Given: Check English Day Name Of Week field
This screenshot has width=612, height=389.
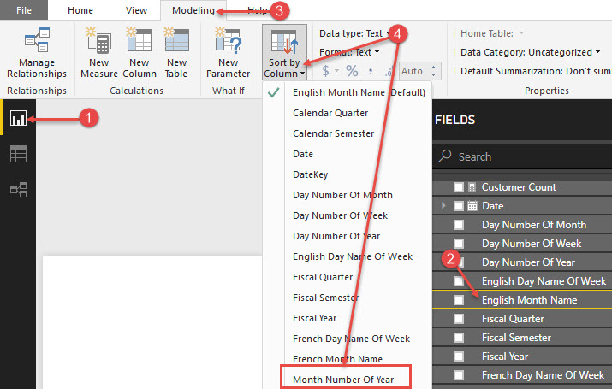Looking at the screenshot, I should click(x=459, y=281).
